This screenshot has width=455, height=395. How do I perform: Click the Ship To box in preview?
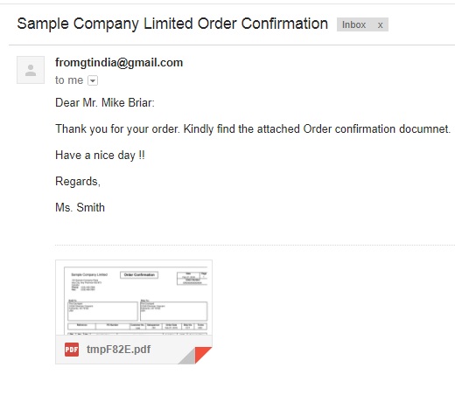(x=173, y=311)
